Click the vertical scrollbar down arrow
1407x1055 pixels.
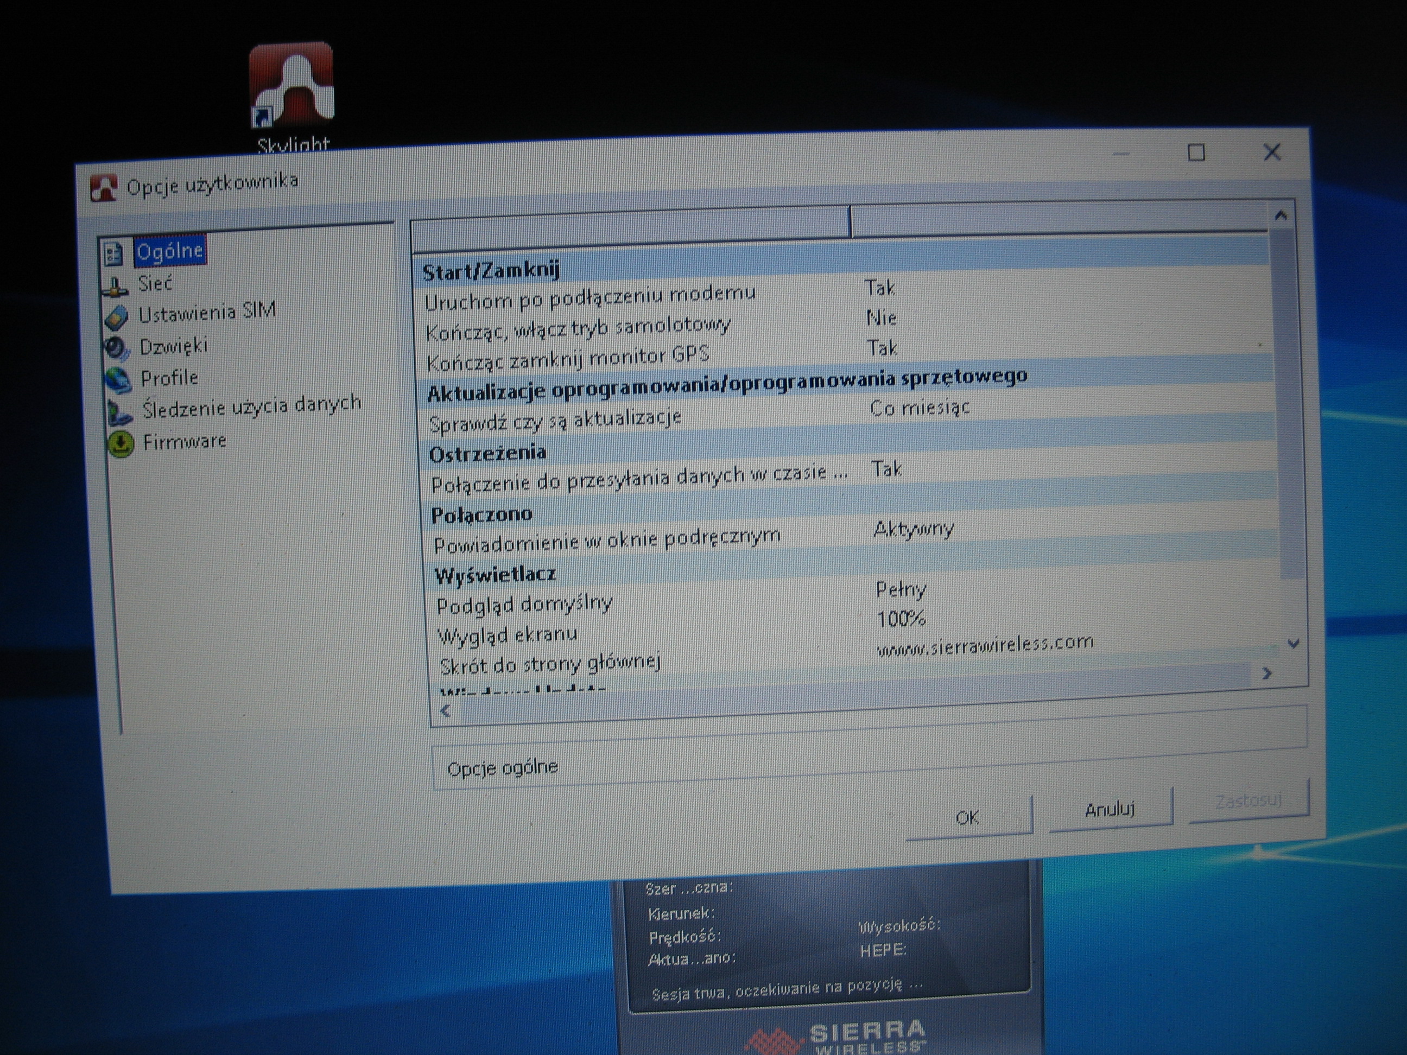(x=1293, y=644)
